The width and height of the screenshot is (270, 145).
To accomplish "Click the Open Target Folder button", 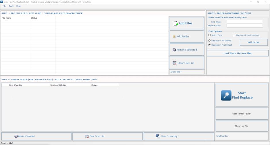I will 242,114.
